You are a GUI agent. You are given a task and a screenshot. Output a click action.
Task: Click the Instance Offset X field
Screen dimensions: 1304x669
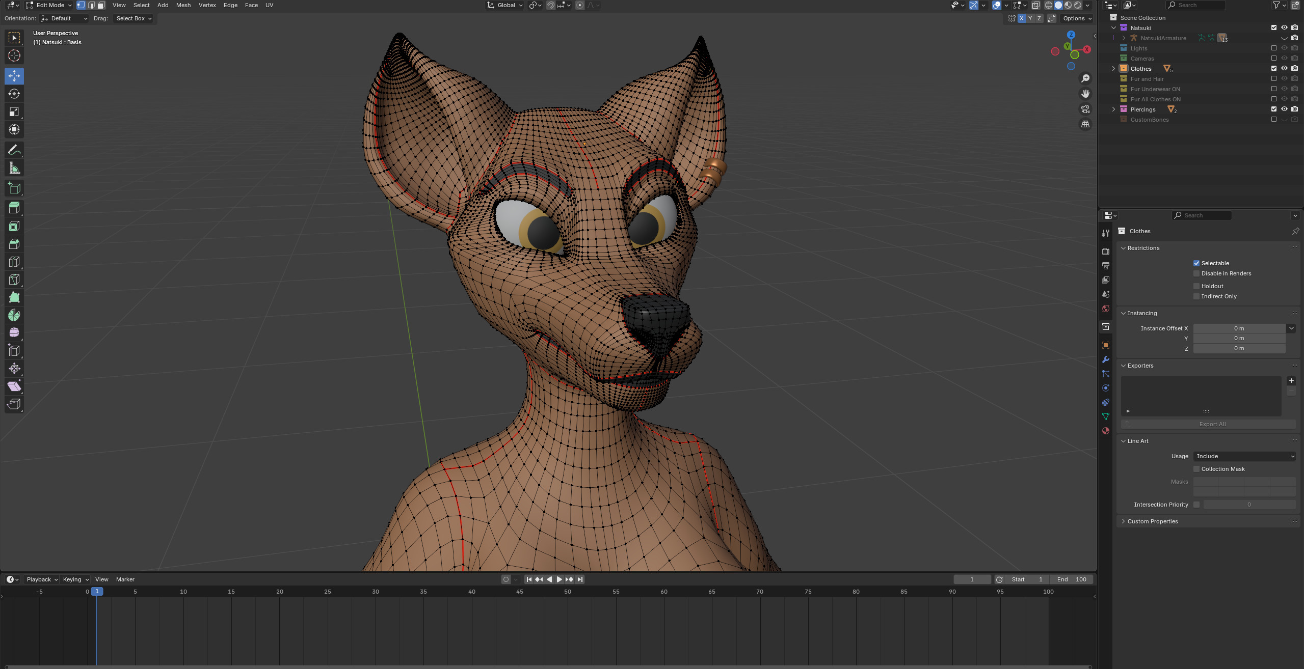[x=1239, y=328]
